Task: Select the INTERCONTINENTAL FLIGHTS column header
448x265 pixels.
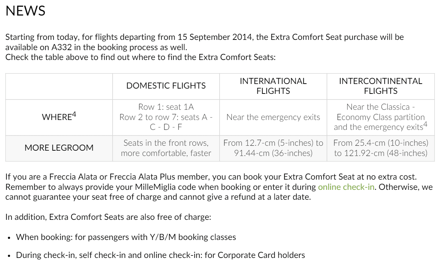Action: pyautogui.click(x=381, y=86)
